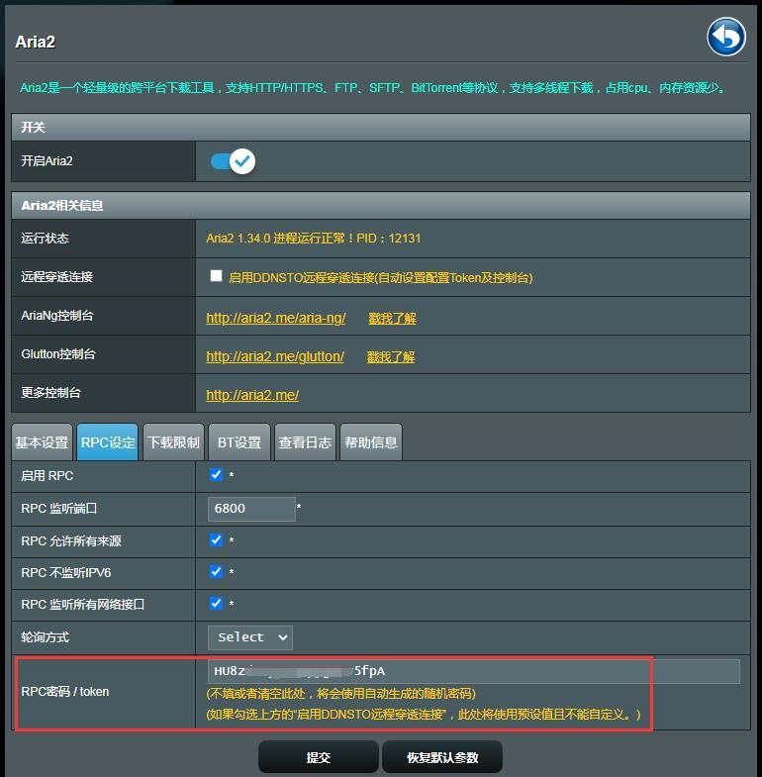Image resolution: width=762 pixels, height=777 pixels.
Task: Open the 下载限制 tab
Action: click(173, 442)
